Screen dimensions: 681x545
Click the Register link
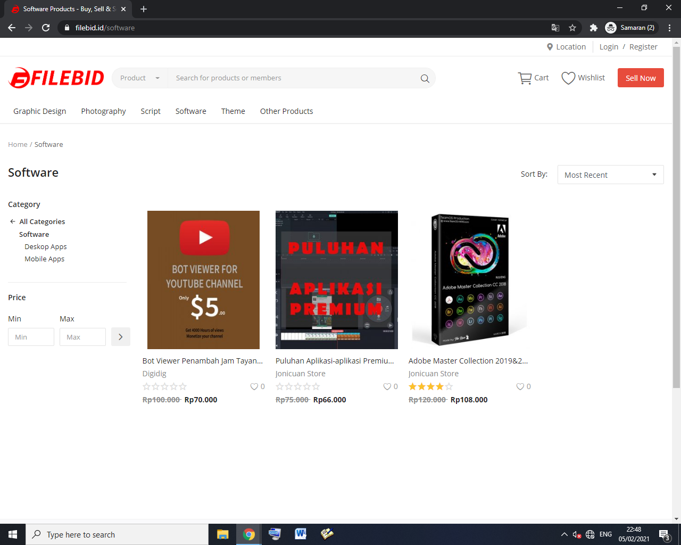tap(643, 47)
